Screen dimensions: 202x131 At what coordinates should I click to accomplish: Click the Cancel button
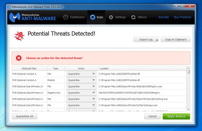152,116
